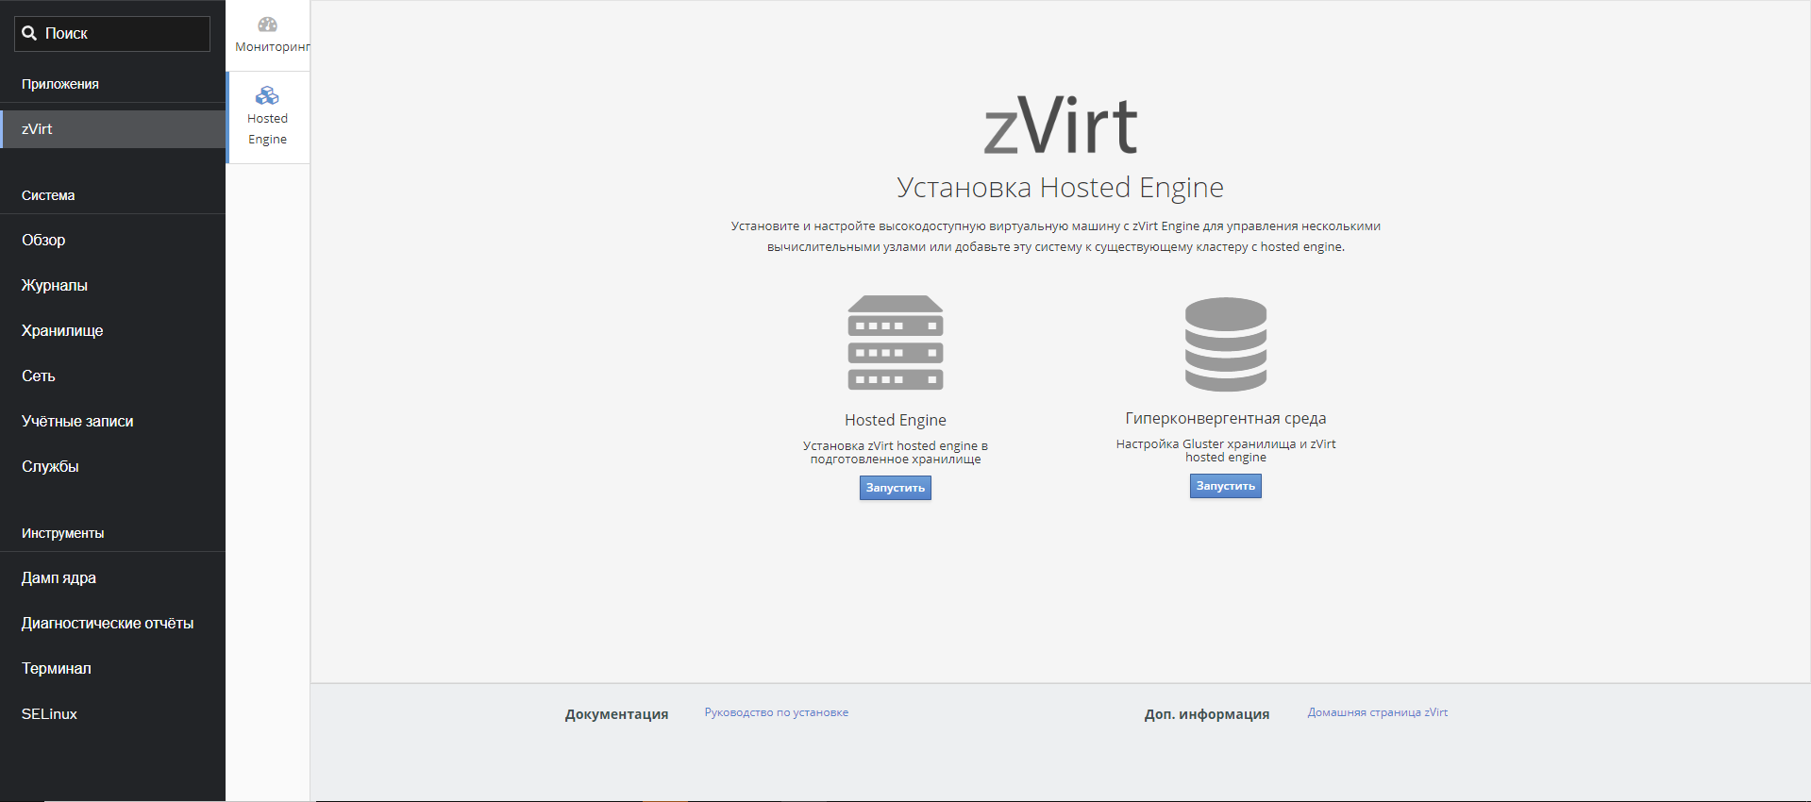This screenshot has width=1811, height=802.
Task: Focus the Поиск search field
Action: [112, 33]
